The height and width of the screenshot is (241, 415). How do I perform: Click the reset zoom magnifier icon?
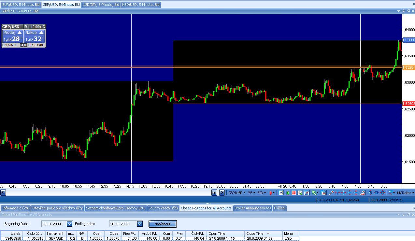click(x=363, y=193)
